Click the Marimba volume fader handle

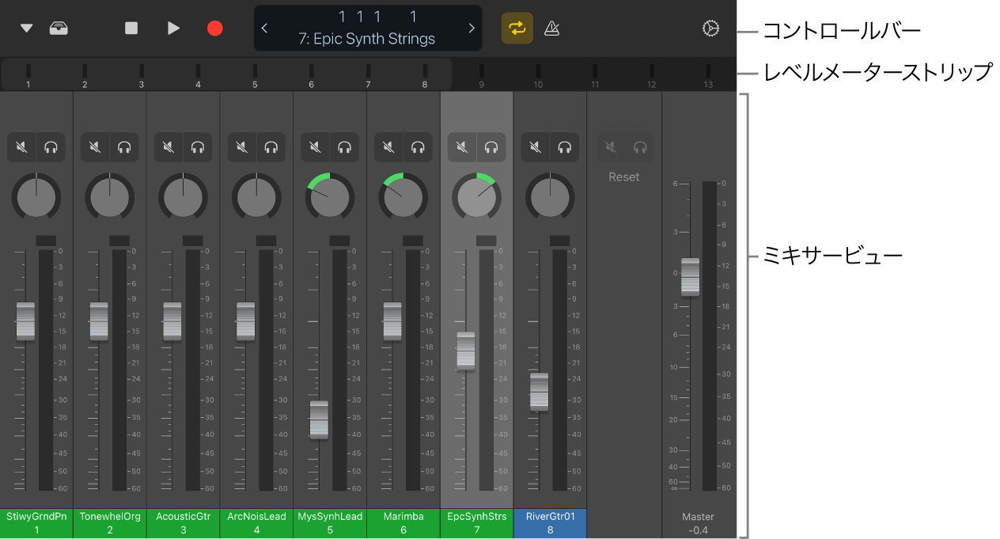[392, 321]
